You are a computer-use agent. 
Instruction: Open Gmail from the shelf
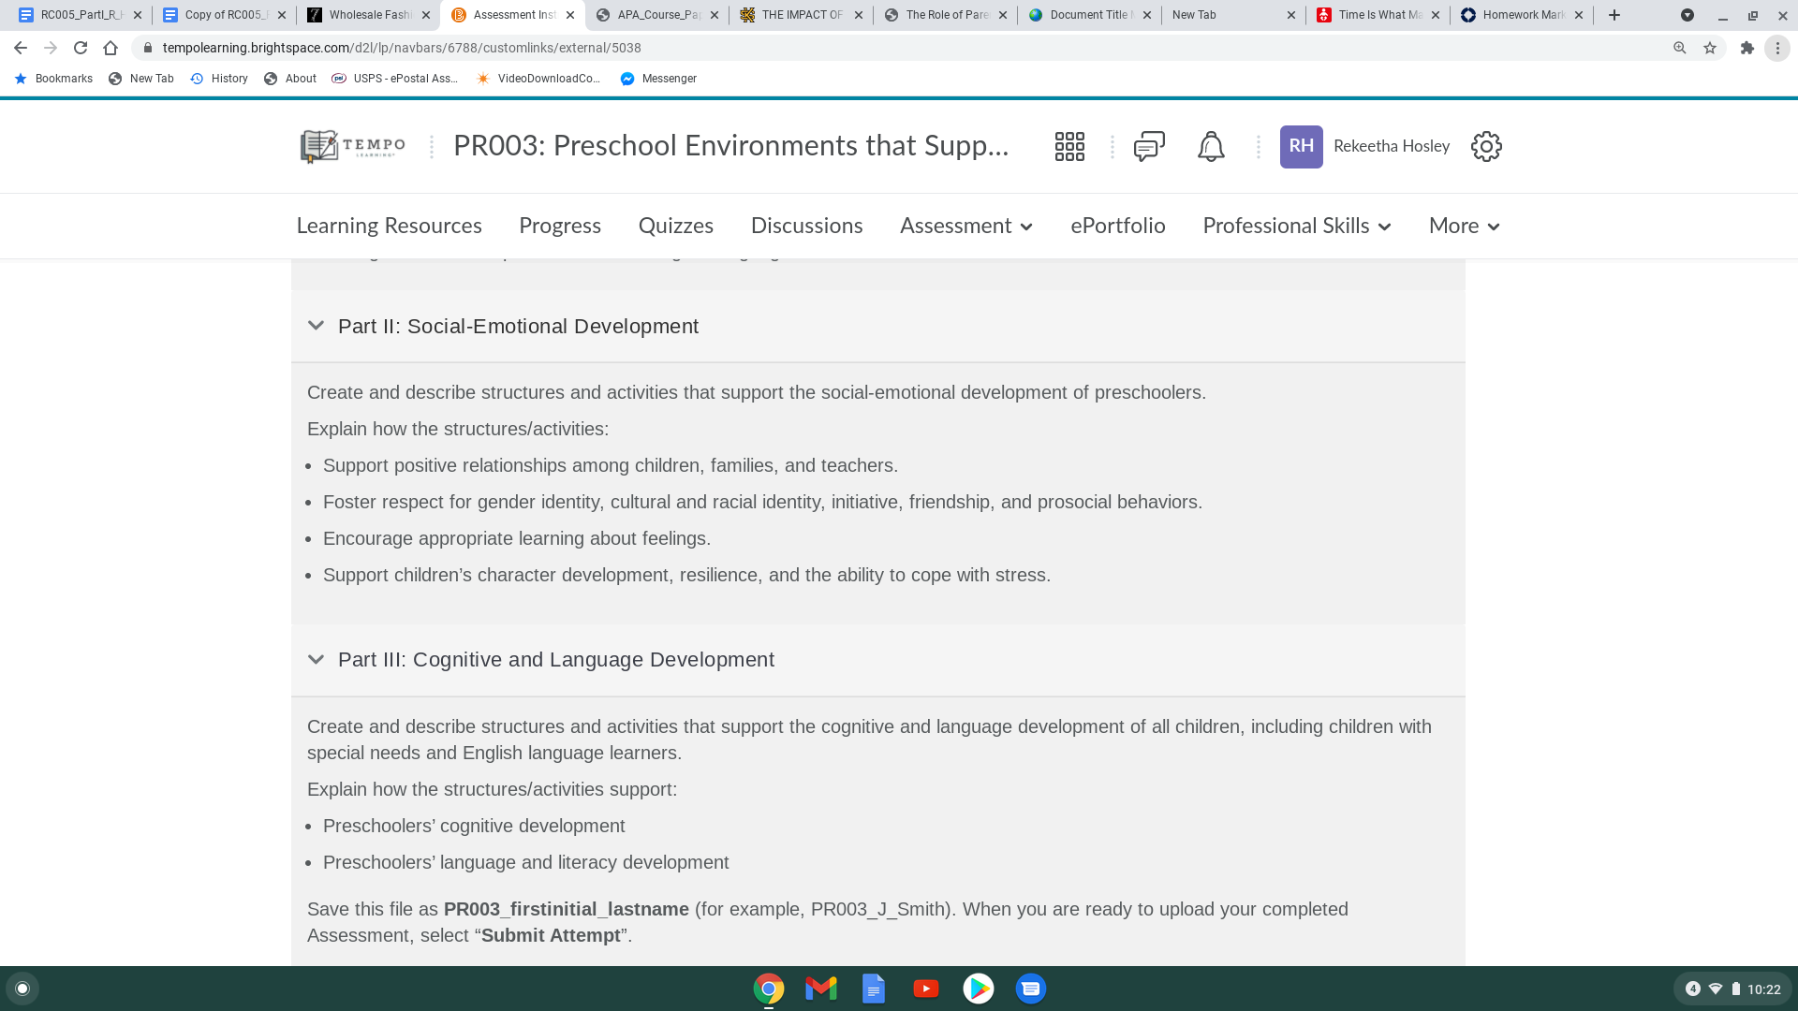pos(821,989)
